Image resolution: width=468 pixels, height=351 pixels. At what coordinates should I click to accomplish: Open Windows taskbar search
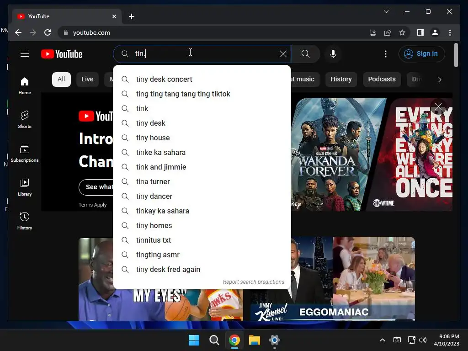pos(214,340)
